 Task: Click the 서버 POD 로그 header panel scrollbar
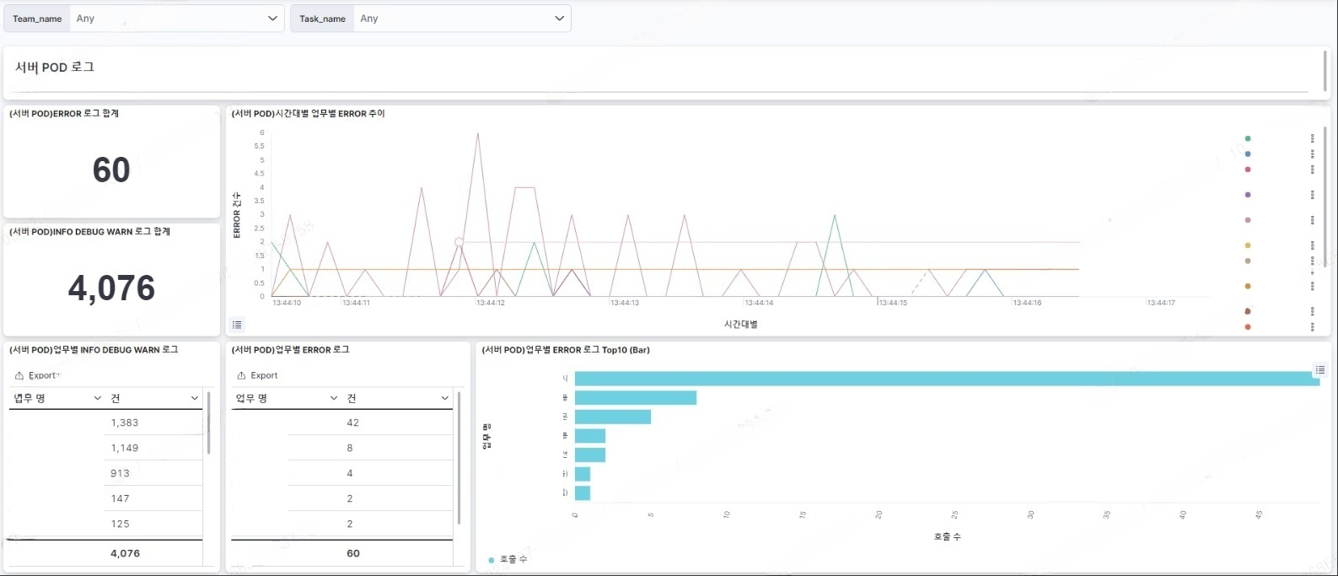(x=1325, y=70)
